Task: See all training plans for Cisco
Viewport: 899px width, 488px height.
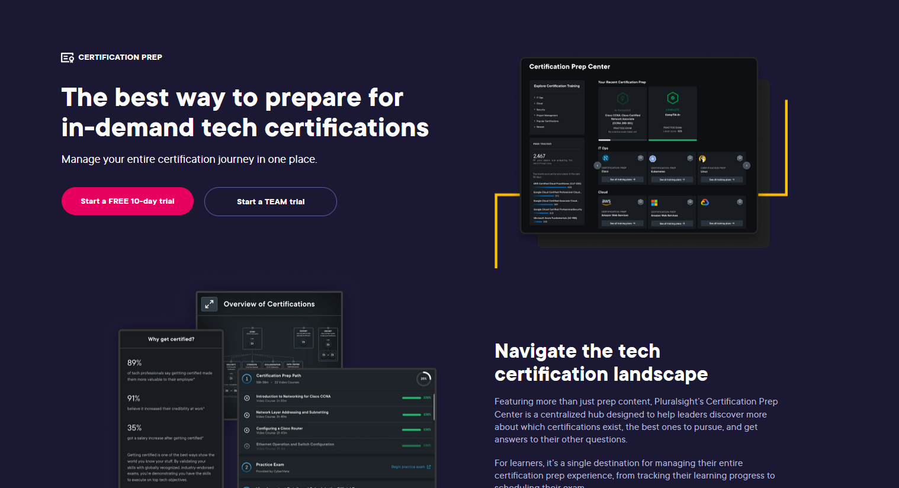Action: point(622,179)
